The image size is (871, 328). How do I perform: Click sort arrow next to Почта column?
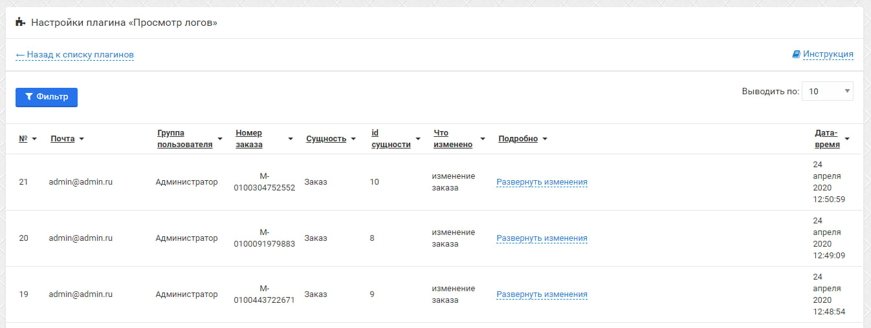point(82,139)
